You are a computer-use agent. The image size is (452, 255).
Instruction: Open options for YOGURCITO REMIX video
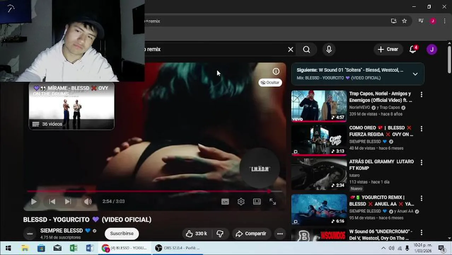pyautogui.click(x=421, y=198)
